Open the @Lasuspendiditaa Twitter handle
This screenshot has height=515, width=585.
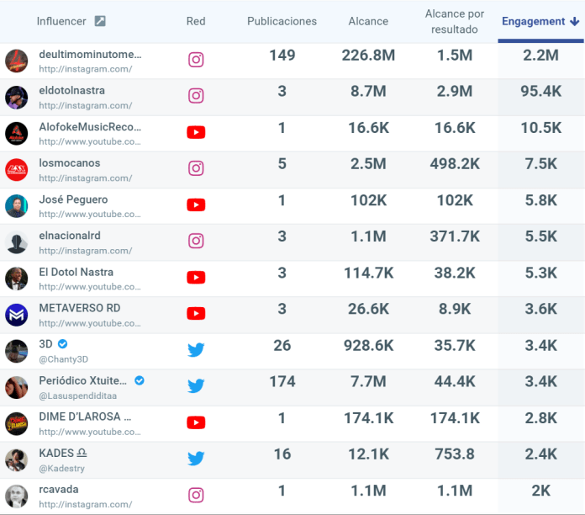coord(77,396)
